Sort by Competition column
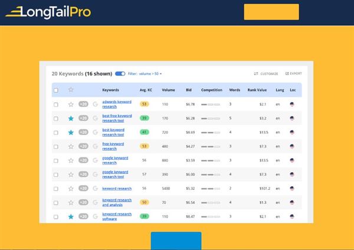 [212, 90]
